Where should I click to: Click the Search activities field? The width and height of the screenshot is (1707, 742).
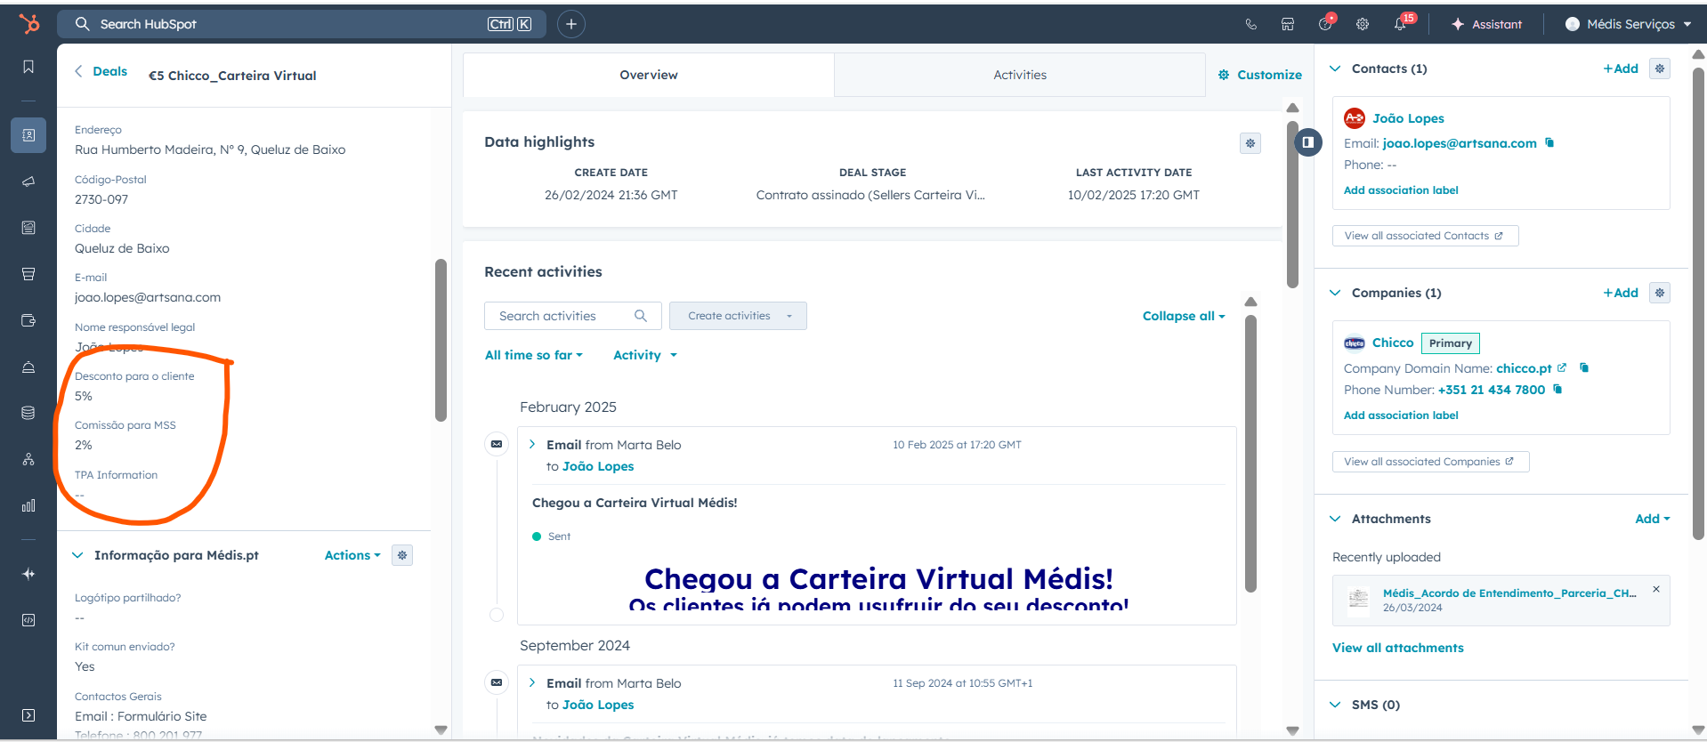(x=565, y=316)
